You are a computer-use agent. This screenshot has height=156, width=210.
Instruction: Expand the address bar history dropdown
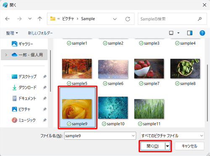click(115, 19)
